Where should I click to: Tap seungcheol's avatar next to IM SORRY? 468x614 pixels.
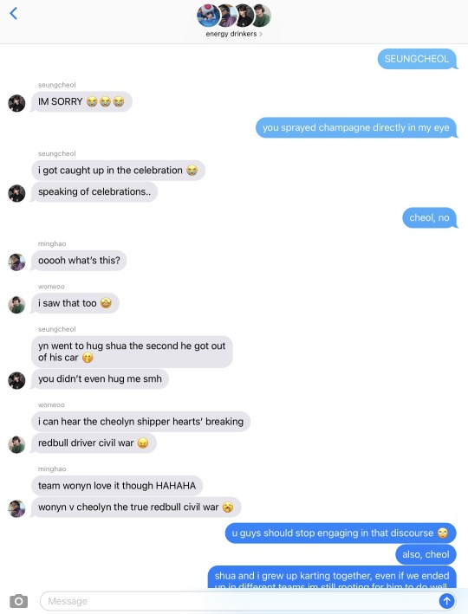(x=16, y=103)
